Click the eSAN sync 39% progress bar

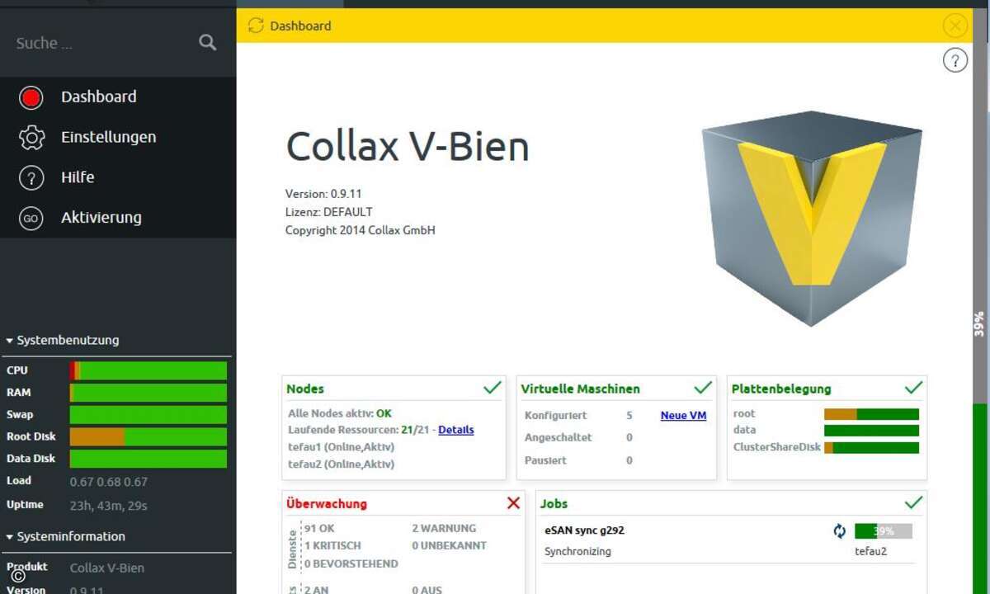click(x=884, y=531)
